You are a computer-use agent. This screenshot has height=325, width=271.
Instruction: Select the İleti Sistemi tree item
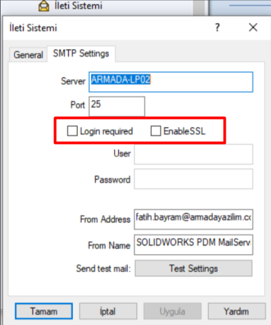tap(78, 6)
